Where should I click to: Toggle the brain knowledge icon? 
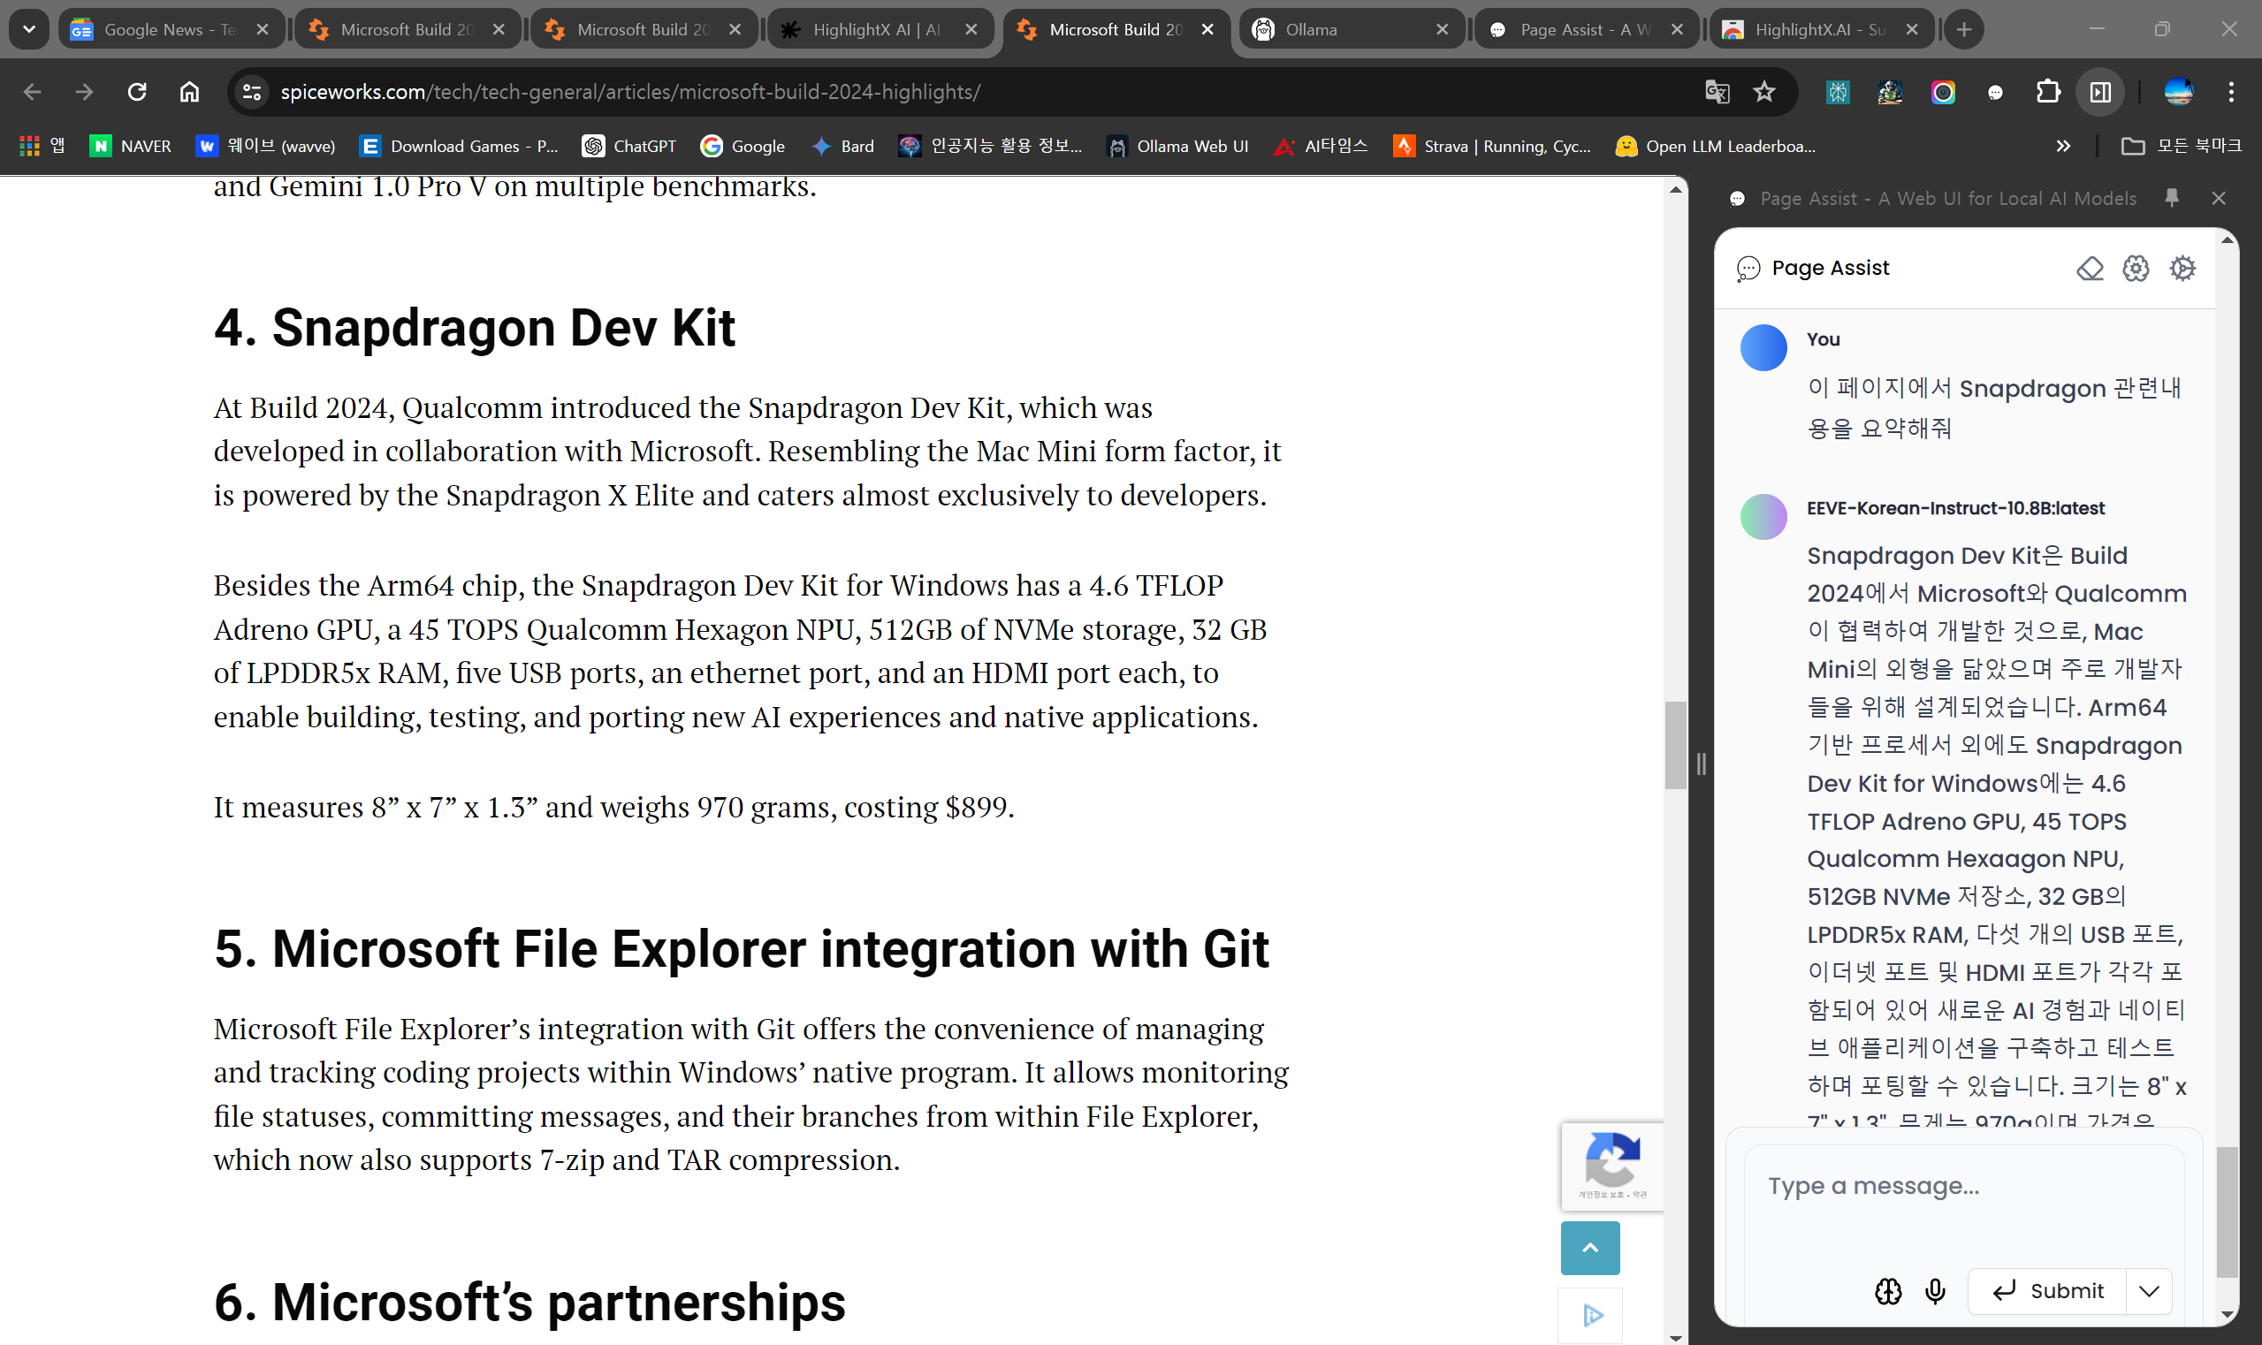tap(1888, 1291)
